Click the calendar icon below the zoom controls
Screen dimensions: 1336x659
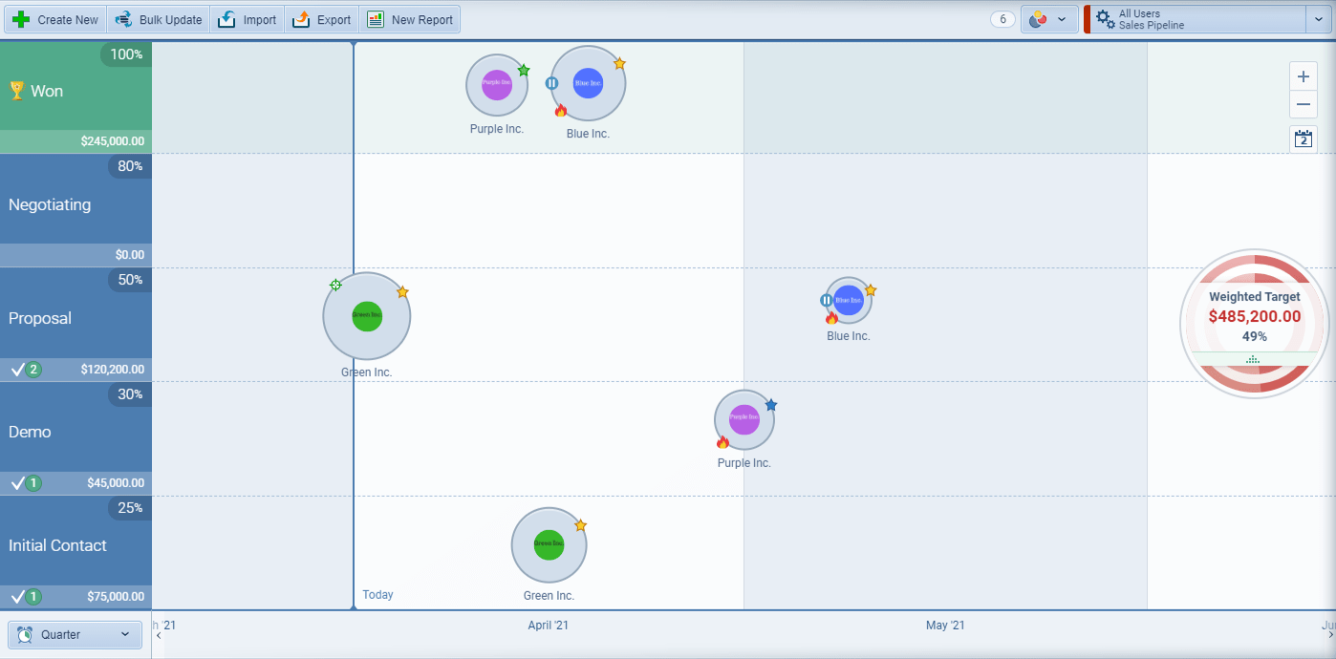tap(1303, 138)
